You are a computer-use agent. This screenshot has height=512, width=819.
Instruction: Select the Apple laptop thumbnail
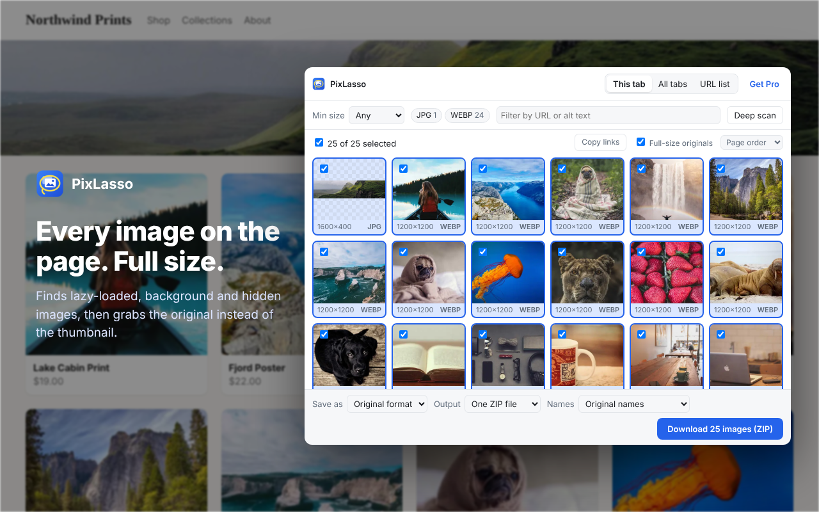coord(746,356)
